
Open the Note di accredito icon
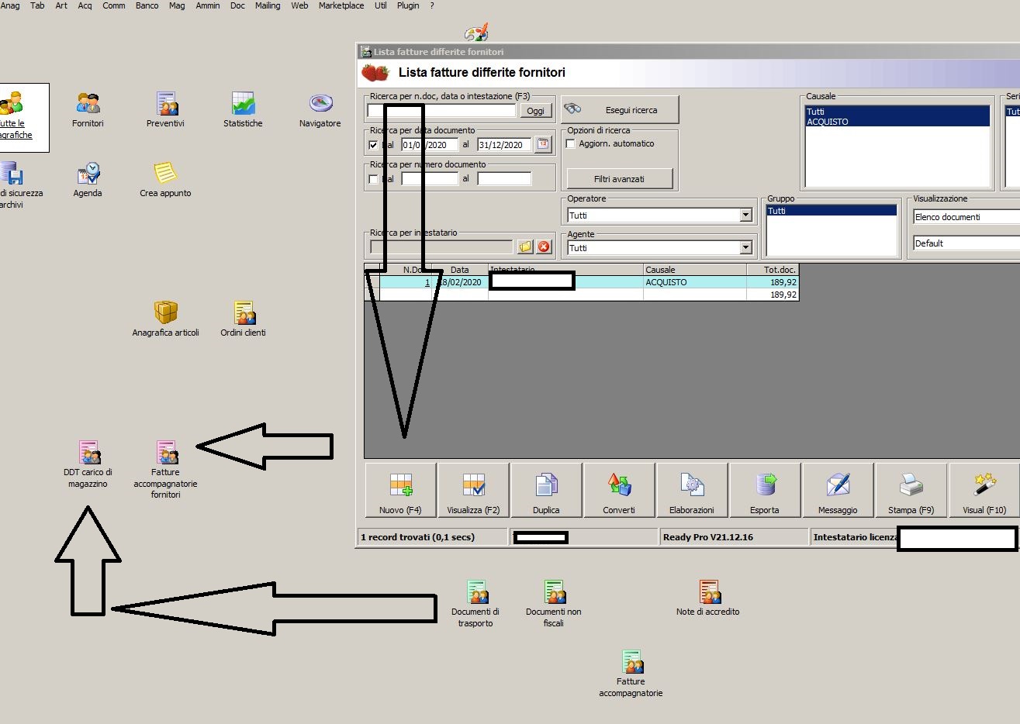tap(708, 598)
